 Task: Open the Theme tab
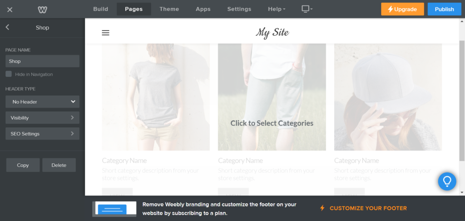tap(169, 9)
